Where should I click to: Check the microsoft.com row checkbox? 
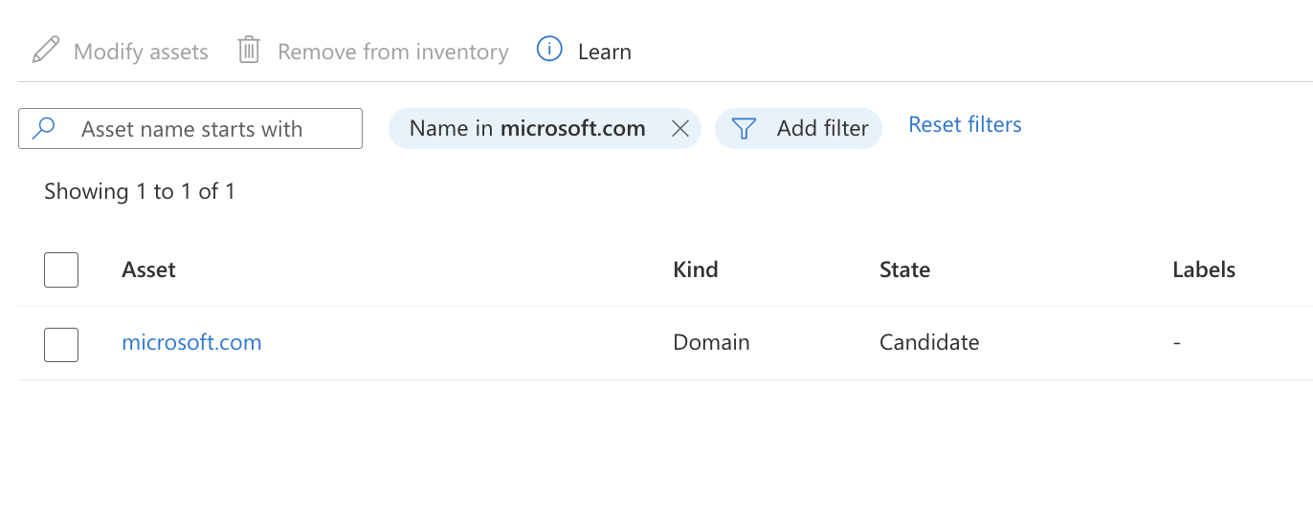[61, 345]
